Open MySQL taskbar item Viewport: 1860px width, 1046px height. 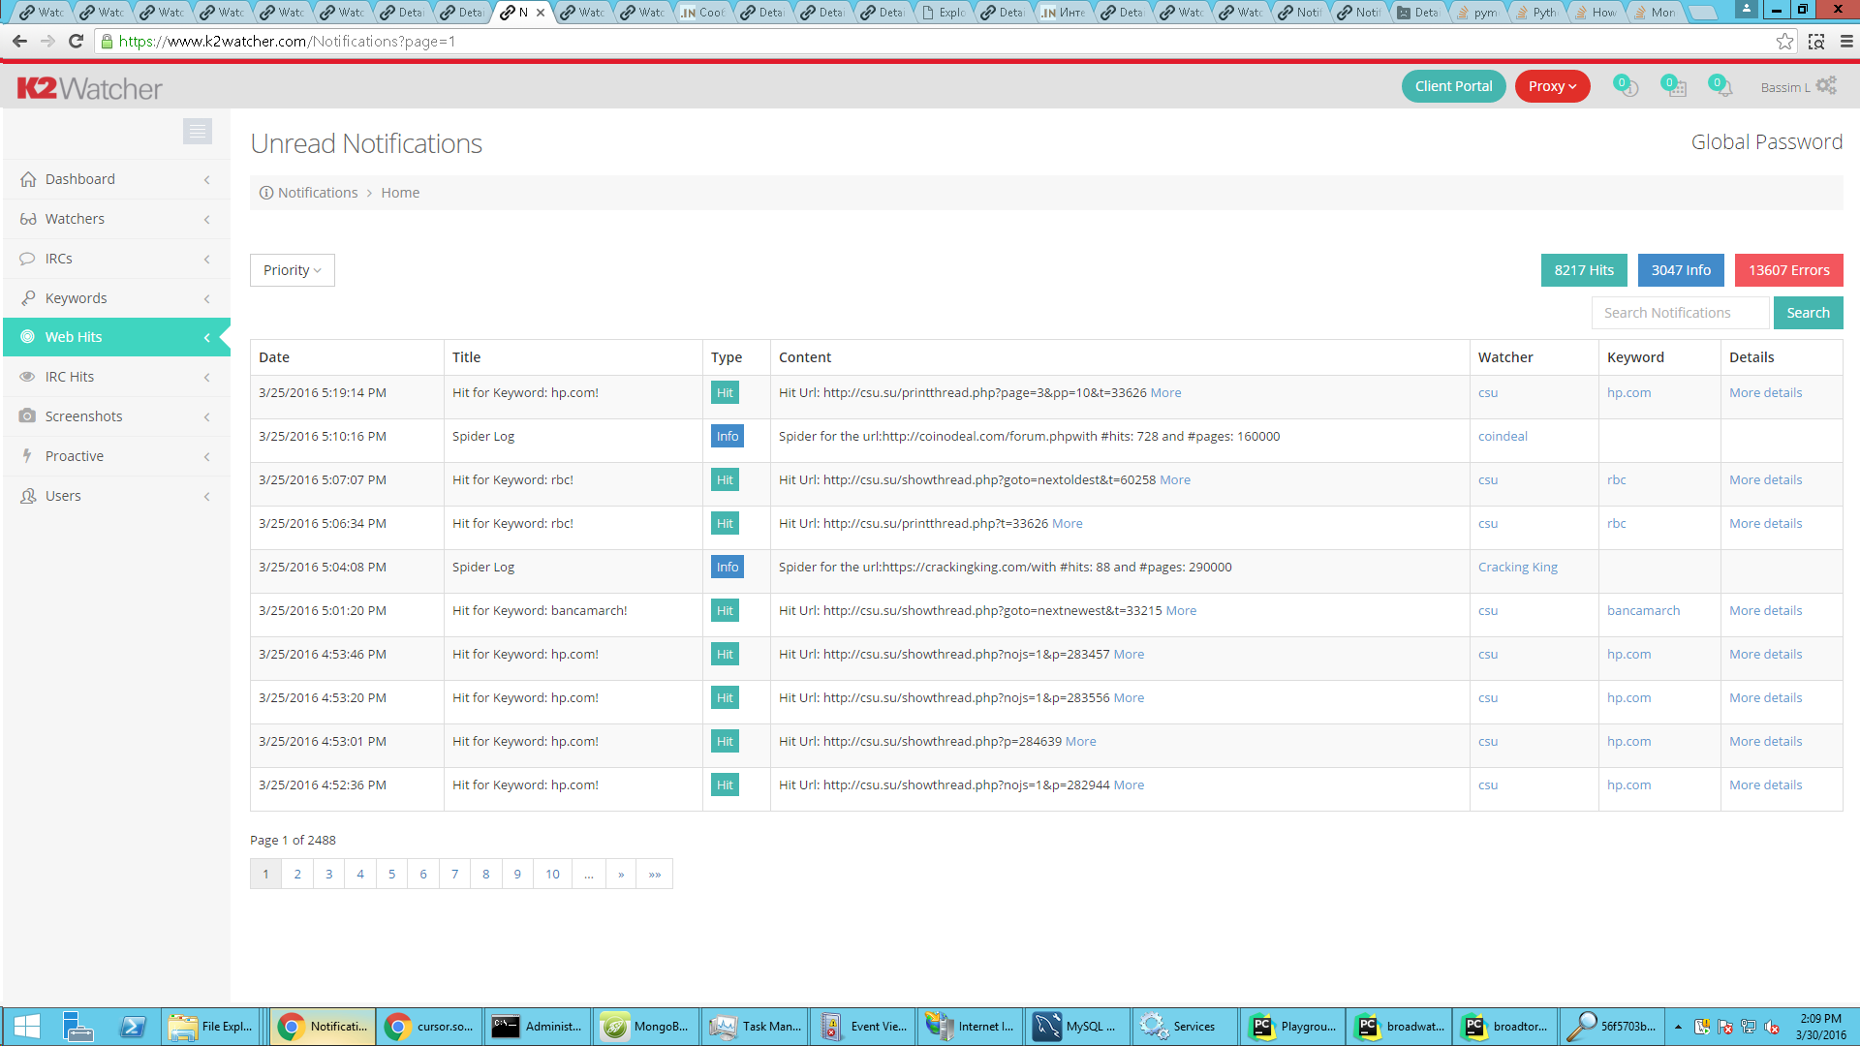pos(1076,1027)
